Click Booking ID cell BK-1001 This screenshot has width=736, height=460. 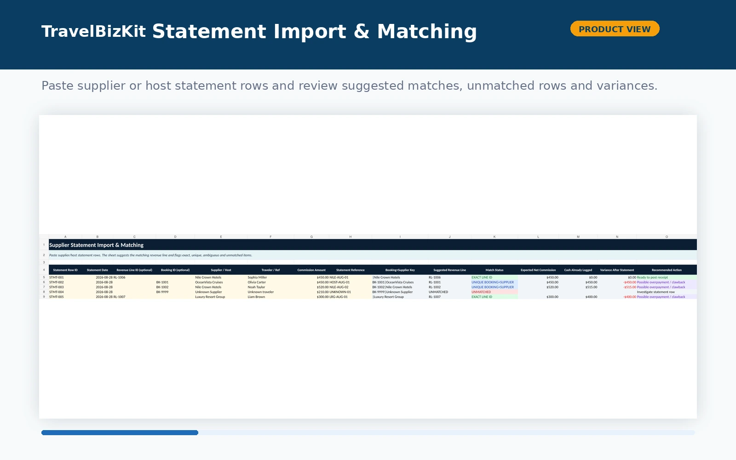tap(175, 282)
